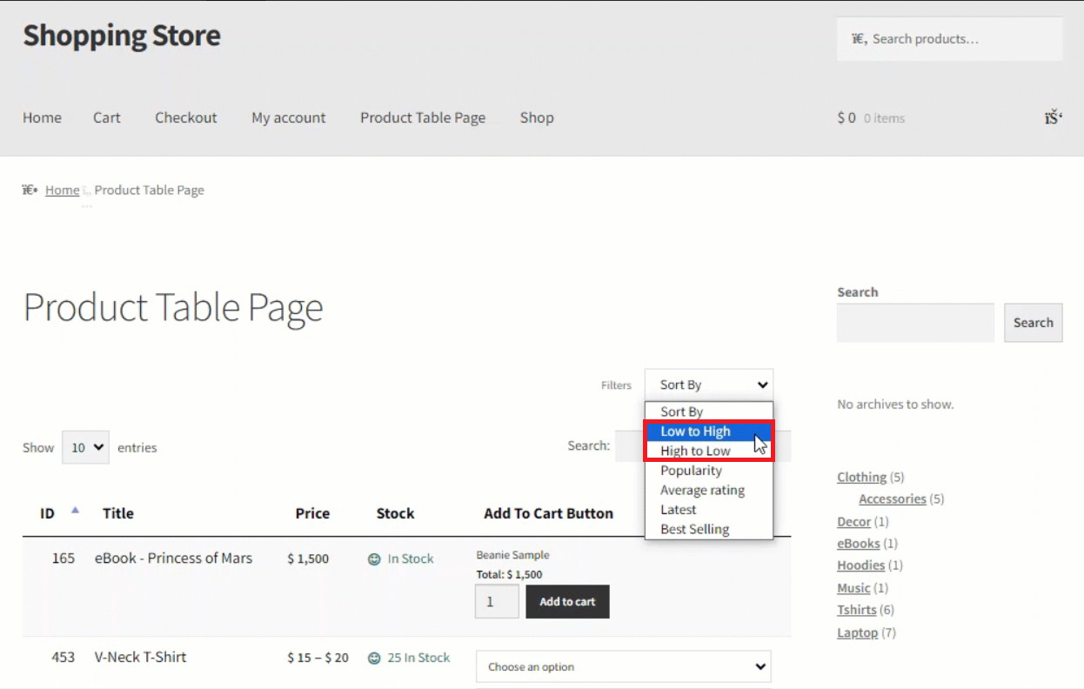Image resolution: width=1084 pixels, height=689 pixels.
Task: Click the smiley icon beside 25 In Stock
Action: (x=374, y=659)
